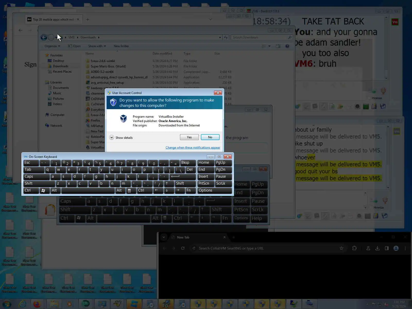Click the microphone icon in the VM6 chat window
This screenshot has width=412, height=309.
tap(383, 91)
